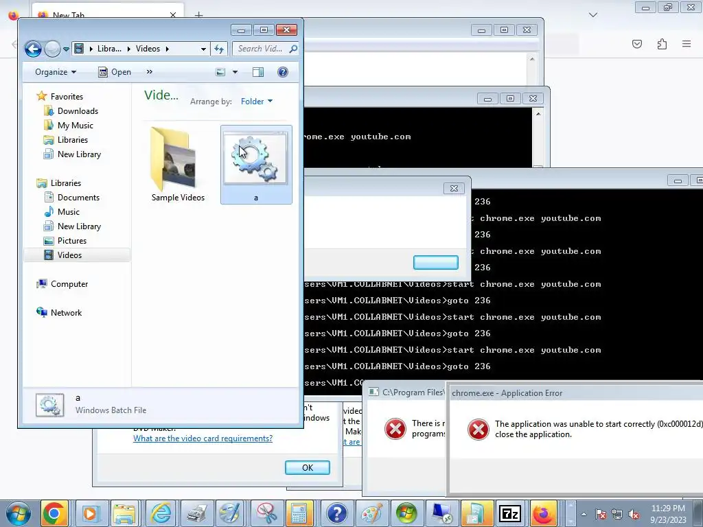Open the Arrange by Folder dropdown
The height and width of the screenshot is (527, 703).
(257, 102)
